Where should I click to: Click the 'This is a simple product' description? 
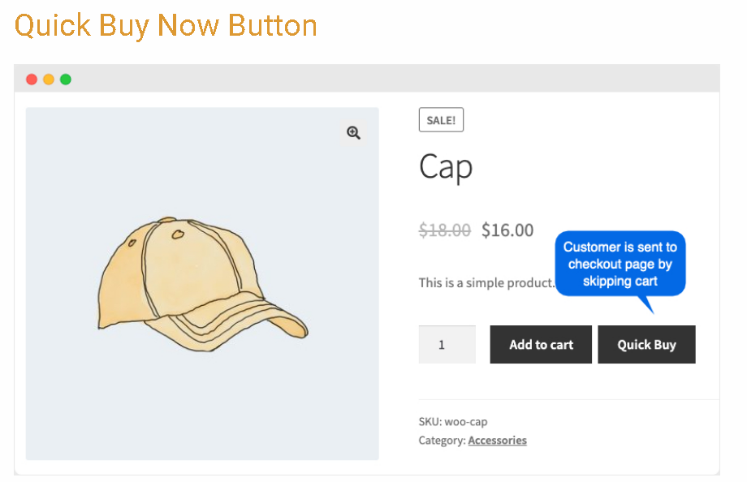point(486,282)
